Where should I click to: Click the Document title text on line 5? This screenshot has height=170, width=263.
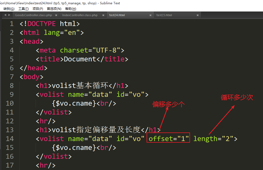pyautogui.click(x=80, y=59)
